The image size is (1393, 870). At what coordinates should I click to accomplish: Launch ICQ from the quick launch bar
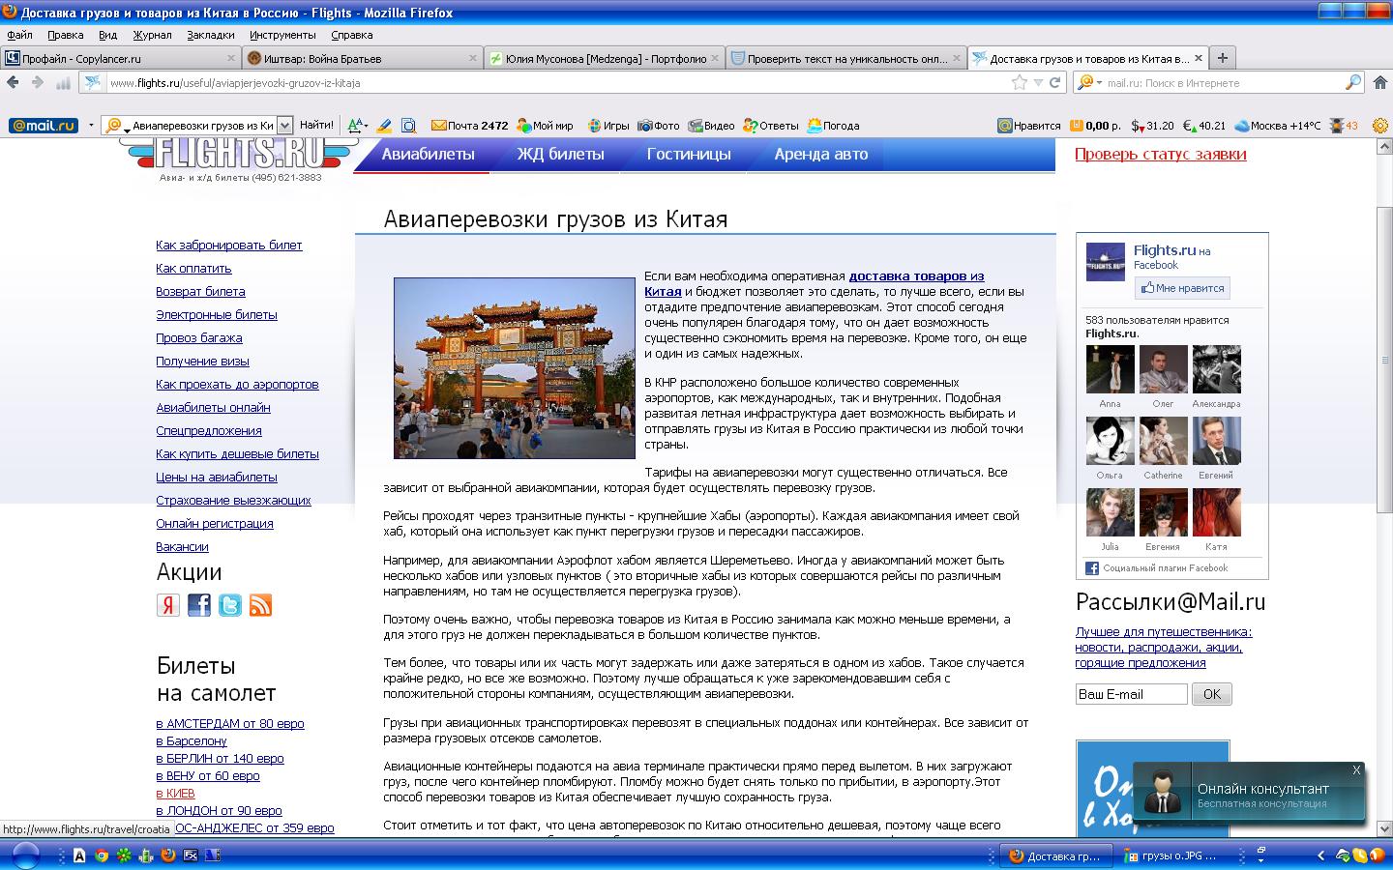124,855
